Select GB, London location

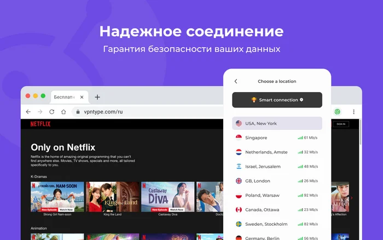click(x=277, y=181)
